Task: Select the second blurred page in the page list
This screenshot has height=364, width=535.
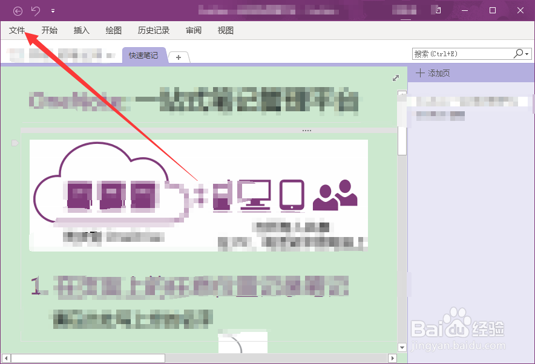Action: 440,116
